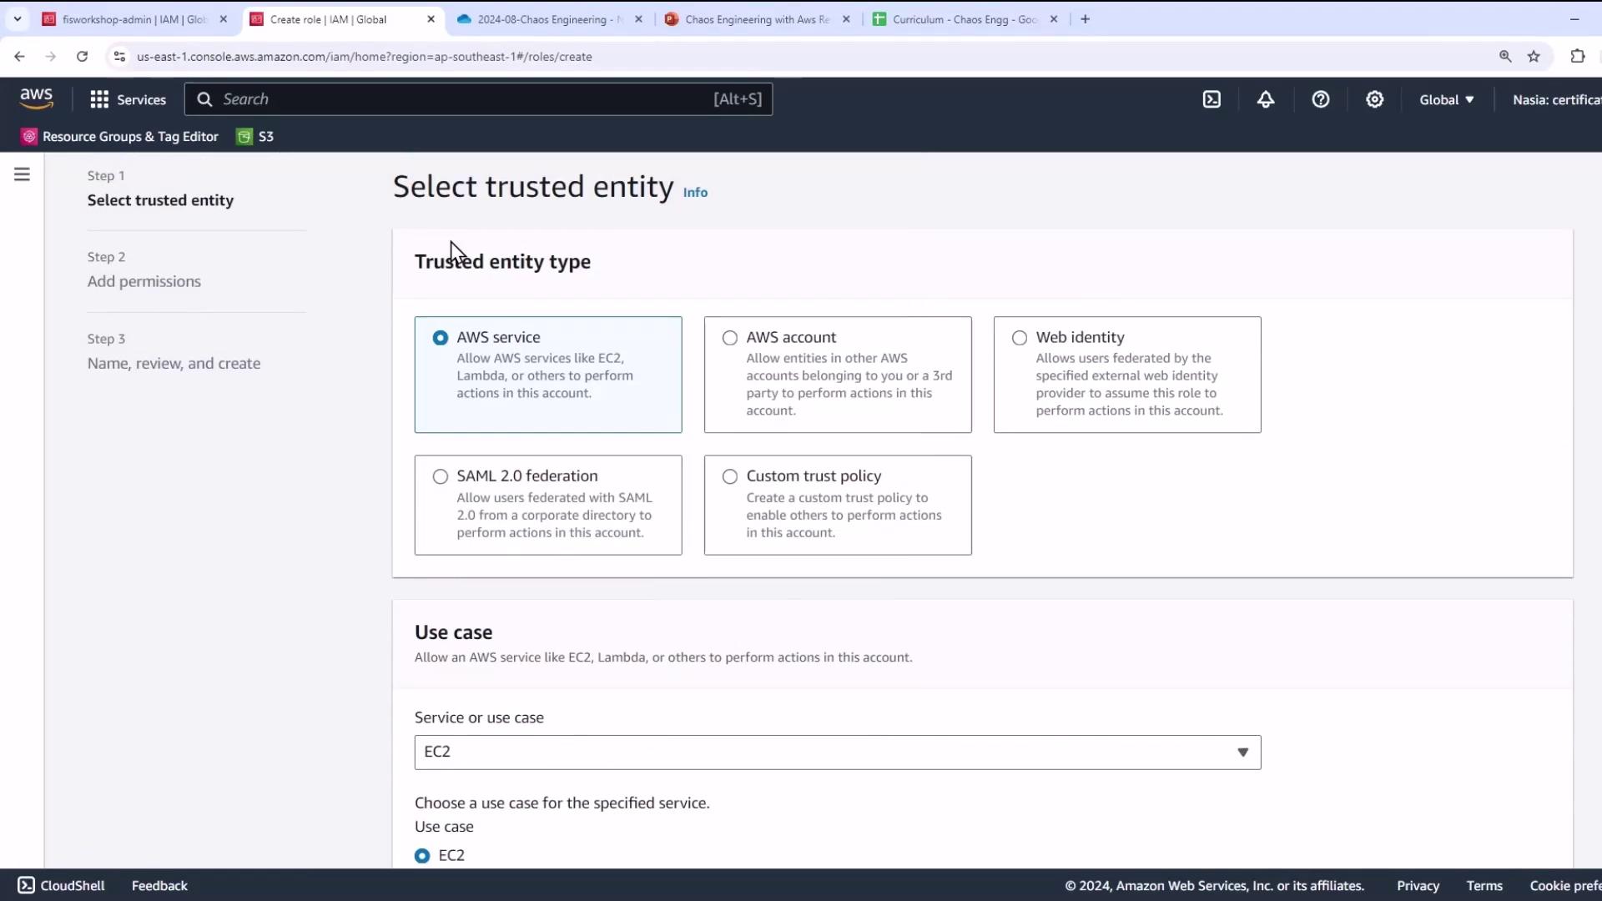
Task: Open AWS CloudShell icon in top navbar
Action: (x=1212, y=99)
